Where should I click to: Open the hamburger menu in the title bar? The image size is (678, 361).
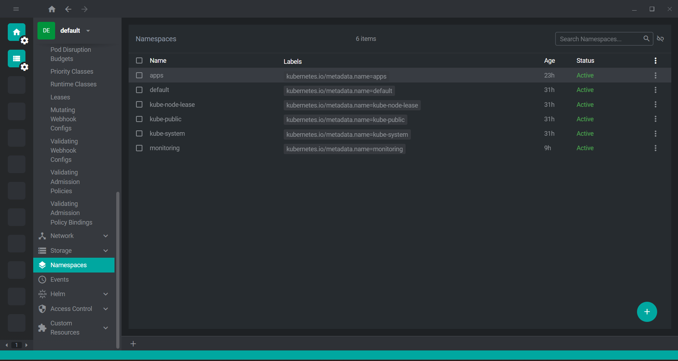16,9
